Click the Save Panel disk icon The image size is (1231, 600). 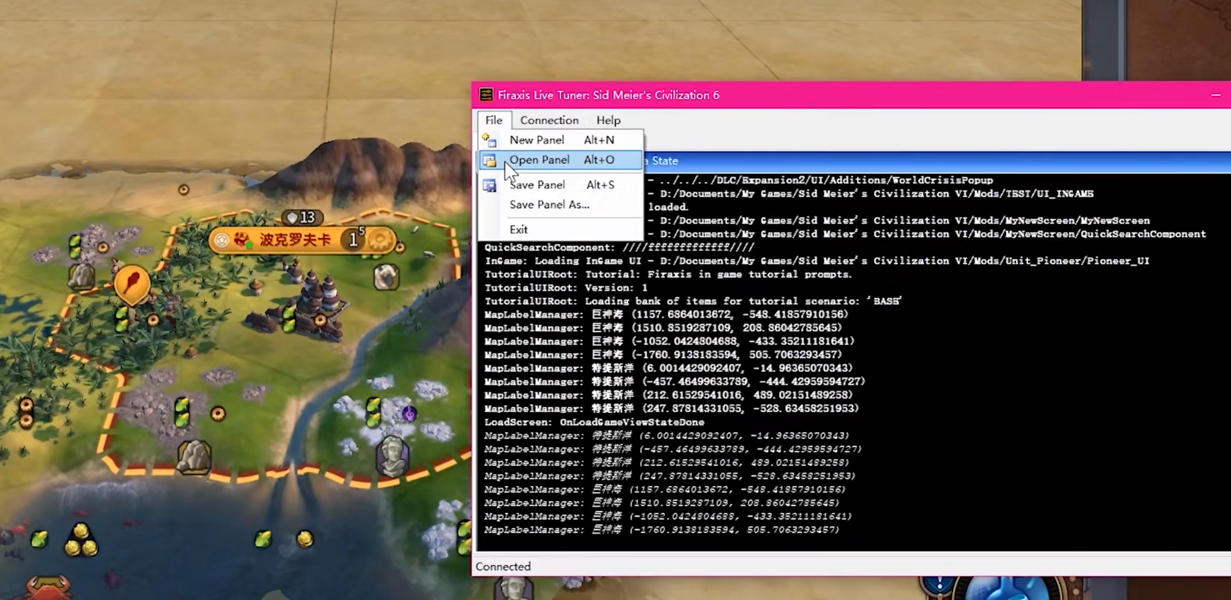coord(489,185)
